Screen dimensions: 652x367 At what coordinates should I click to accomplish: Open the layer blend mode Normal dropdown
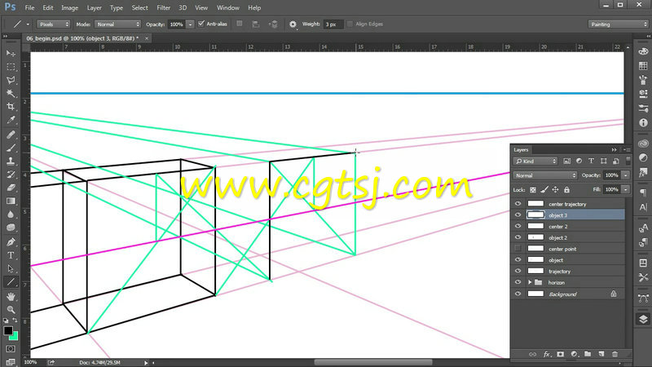(x=545, y=175)
